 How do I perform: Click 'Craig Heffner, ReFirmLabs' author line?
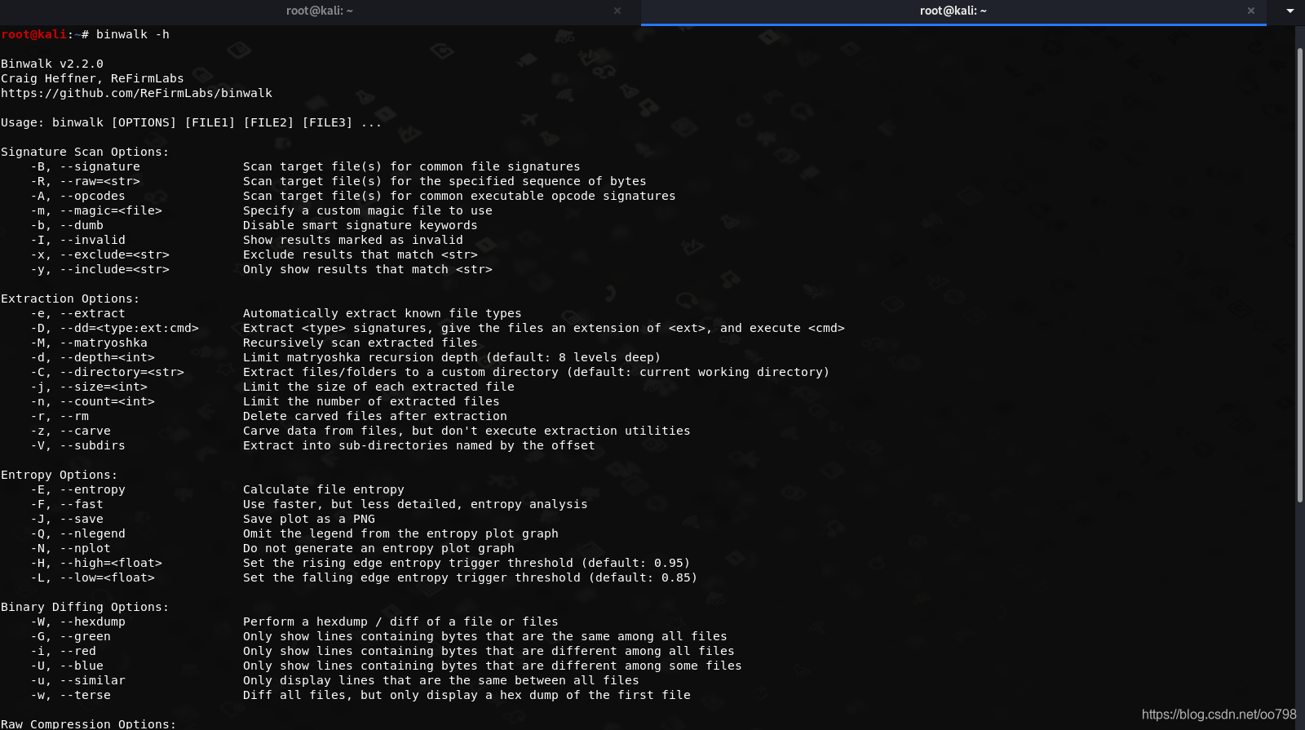pos(92,78)
